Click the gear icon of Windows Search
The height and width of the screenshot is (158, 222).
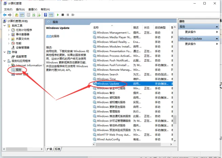tap(94, 74)
